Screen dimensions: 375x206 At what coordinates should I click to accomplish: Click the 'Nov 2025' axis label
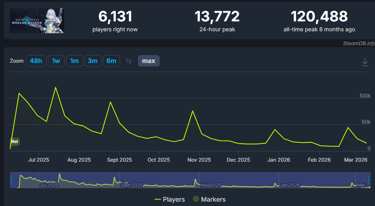pyautogui.click(x=199, y=160)
